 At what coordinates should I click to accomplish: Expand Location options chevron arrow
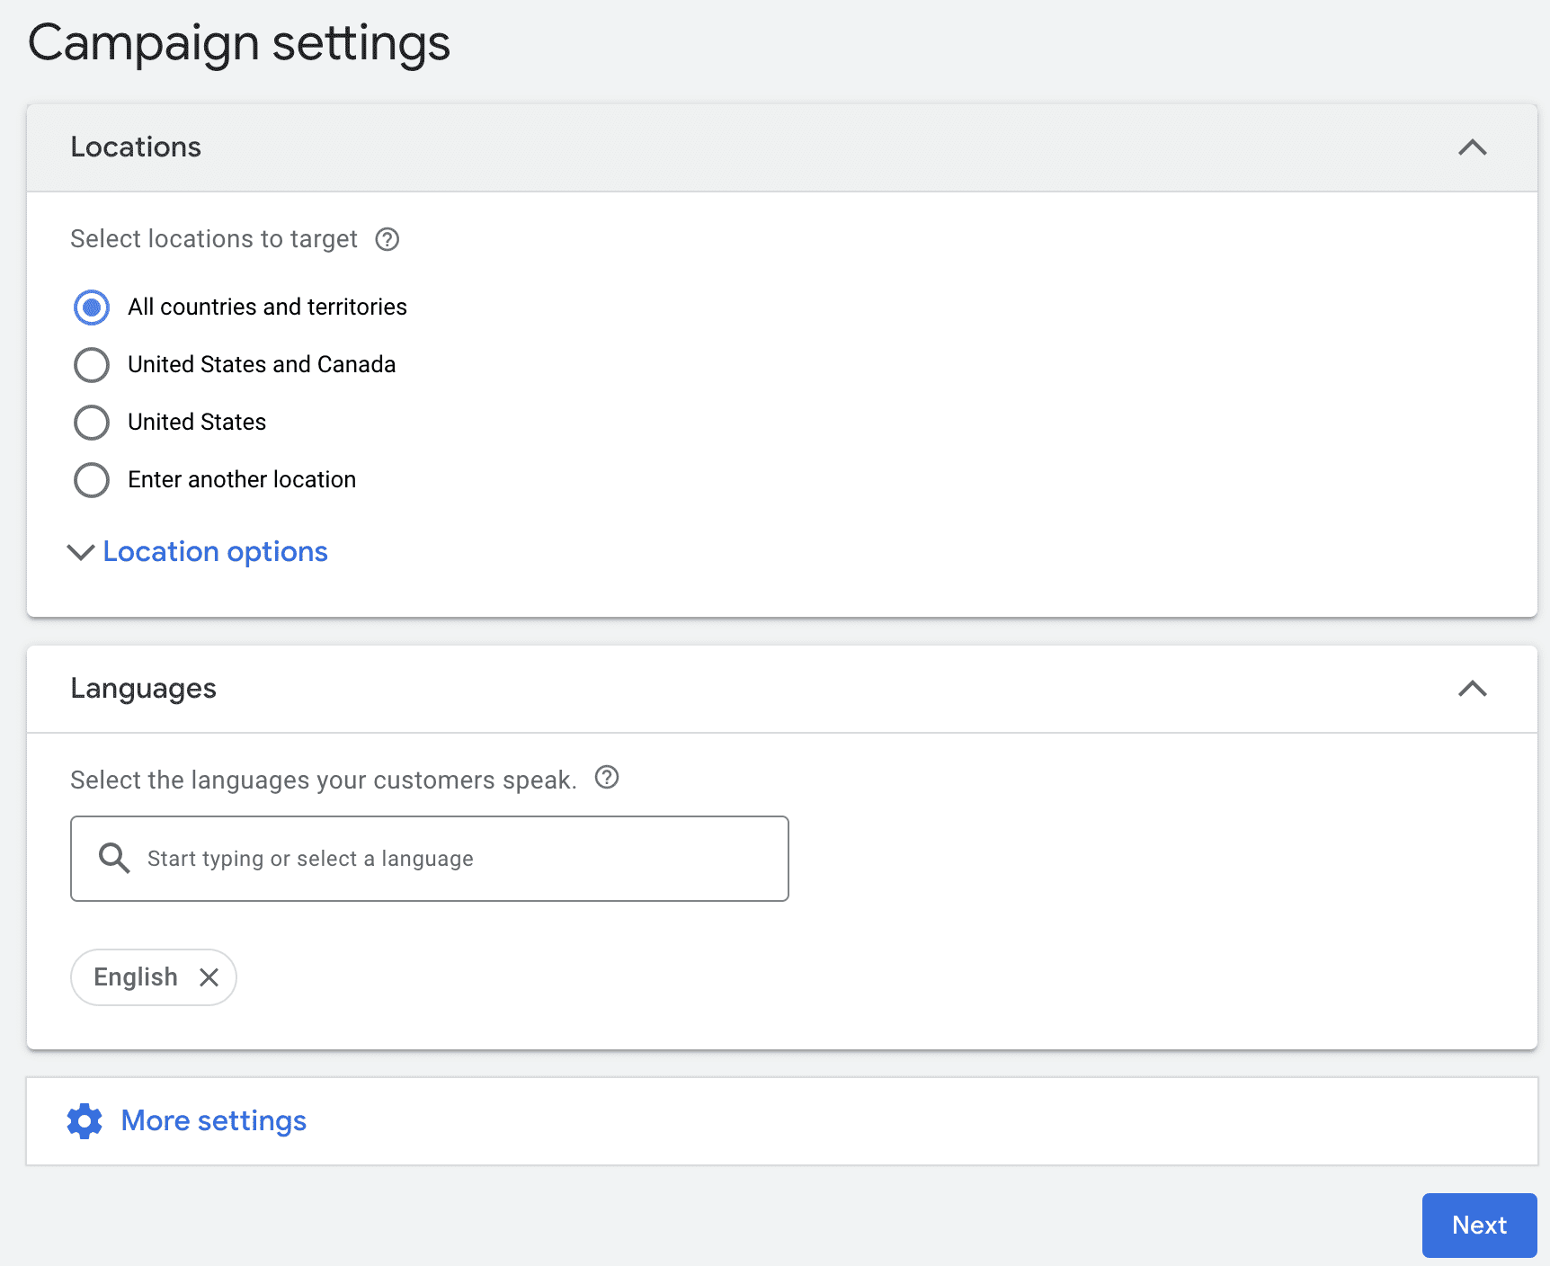pyautogui.click(x=81, y=552)
